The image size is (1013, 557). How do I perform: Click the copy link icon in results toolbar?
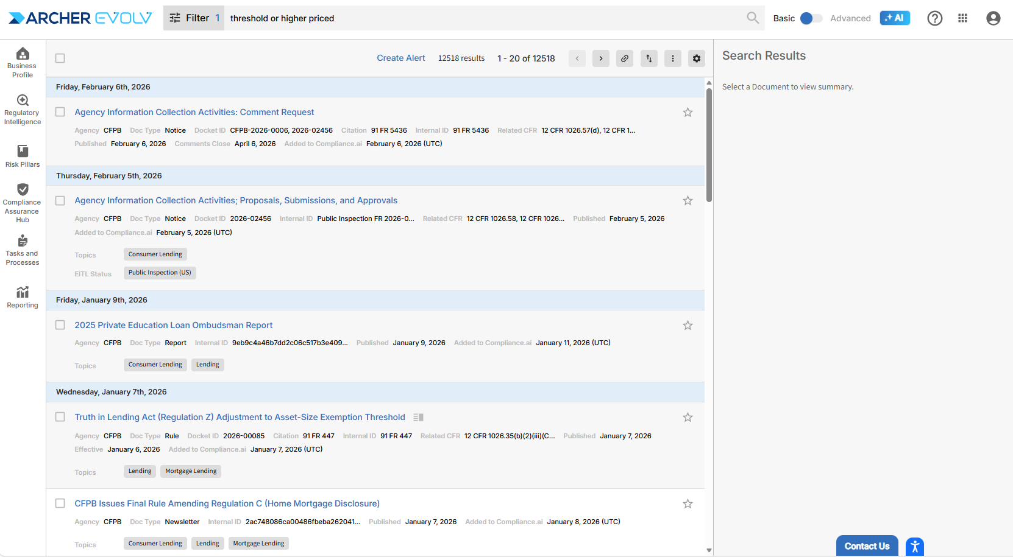pos(625,58)
